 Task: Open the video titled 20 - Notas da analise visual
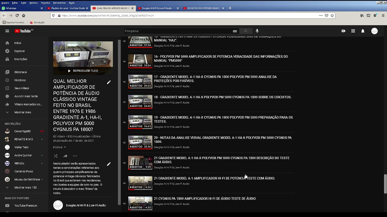[x=223, y=140]
